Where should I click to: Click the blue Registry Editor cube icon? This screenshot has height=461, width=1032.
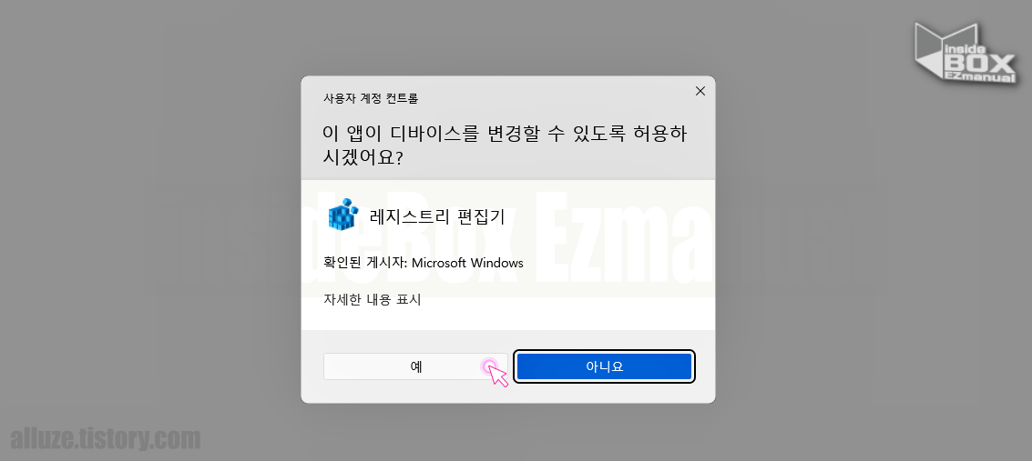coord(342,215)
